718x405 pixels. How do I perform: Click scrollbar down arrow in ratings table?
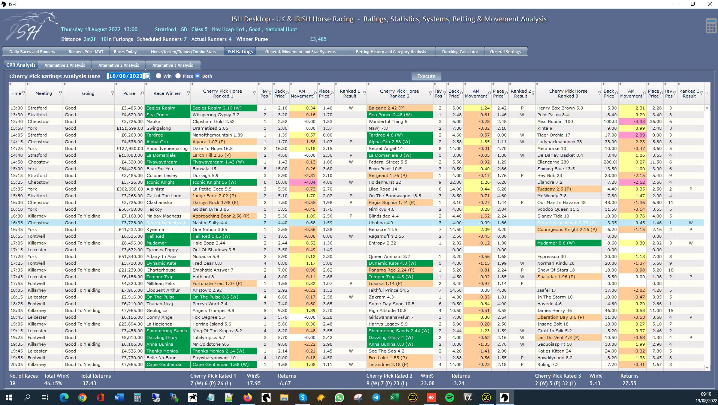(707, 368)
